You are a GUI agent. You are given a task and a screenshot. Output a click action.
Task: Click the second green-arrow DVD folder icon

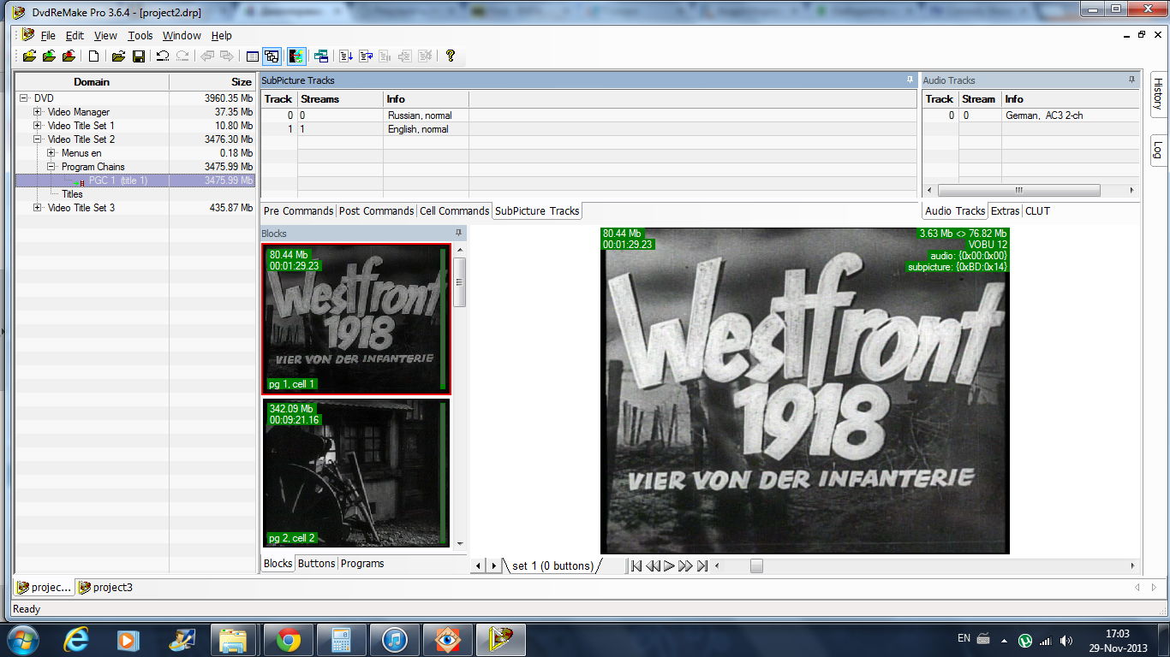click(x=49, y=56)
